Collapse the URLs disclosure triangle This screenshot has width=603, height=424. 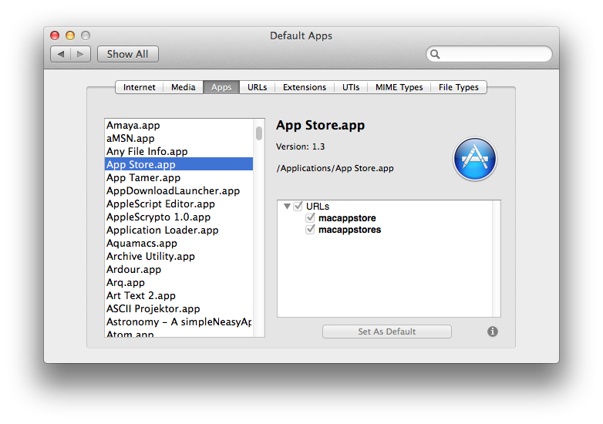point(287,207)
